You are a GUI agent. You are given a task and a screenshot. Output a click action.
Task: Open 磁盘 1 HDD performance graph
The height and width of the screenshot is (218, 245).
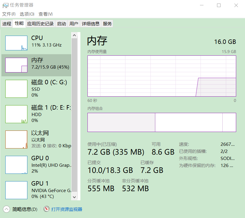click(16, 114)
